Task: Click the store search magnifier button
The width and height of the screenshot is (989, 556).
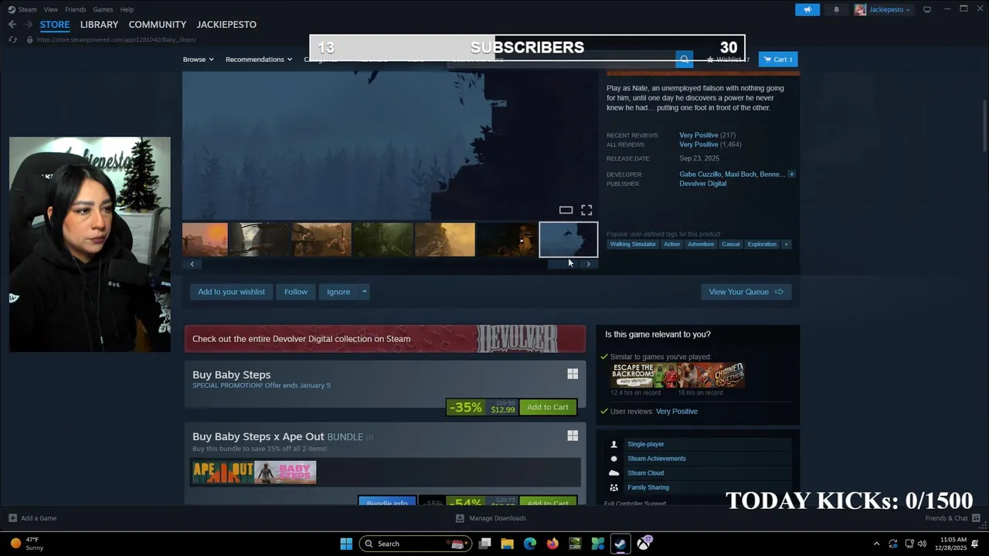Action: click(x=684, y=59)
